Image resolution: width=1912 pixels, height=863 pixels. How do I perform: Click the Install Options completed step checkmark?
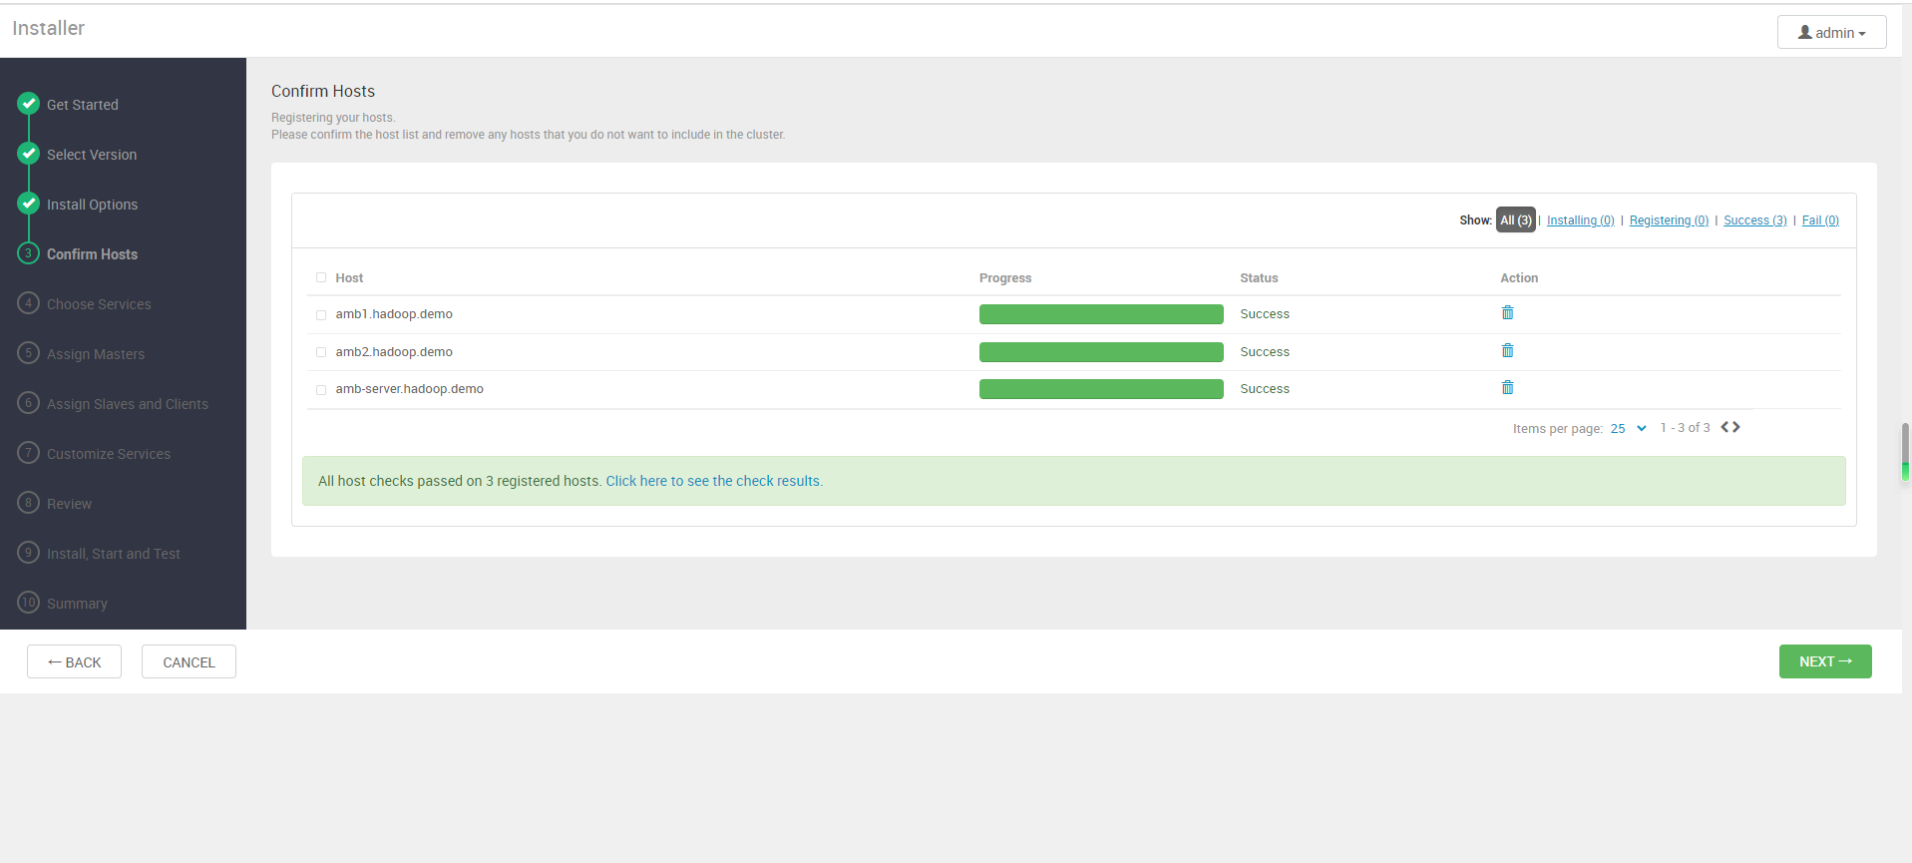click(x=29, y=204)
